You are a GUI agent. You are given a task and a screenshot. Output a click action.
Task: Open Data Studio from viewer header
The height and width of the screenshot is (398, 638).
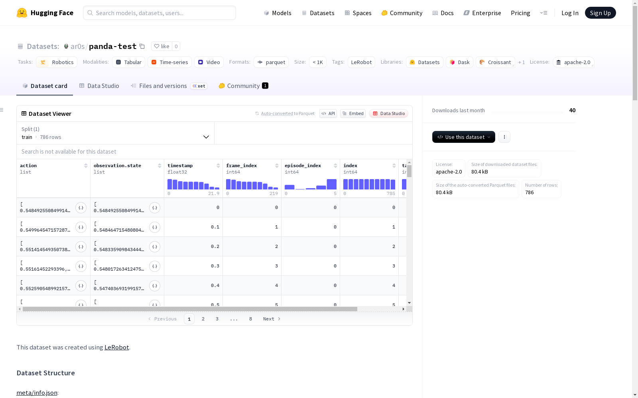(389, 113)
